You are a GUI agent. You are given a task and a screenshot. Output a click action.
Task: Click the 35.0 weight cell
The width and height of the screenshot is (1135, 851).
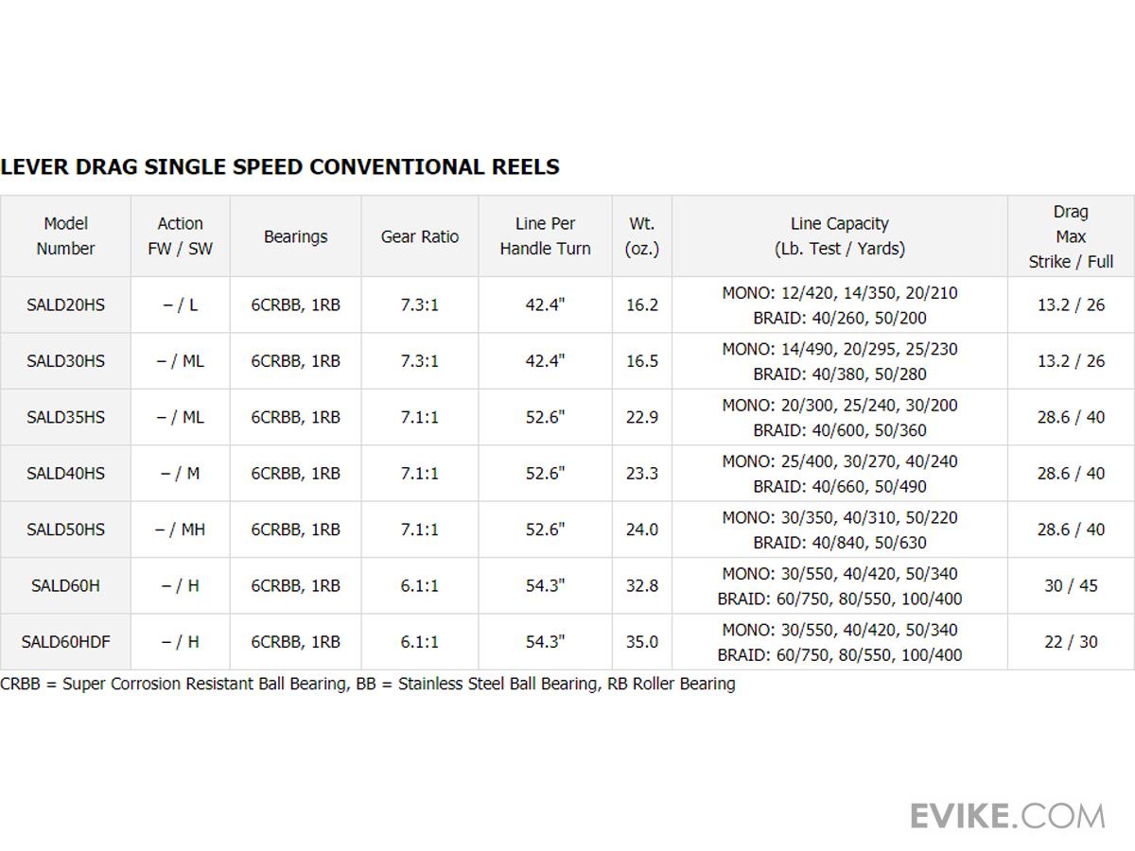pos(642,642)
